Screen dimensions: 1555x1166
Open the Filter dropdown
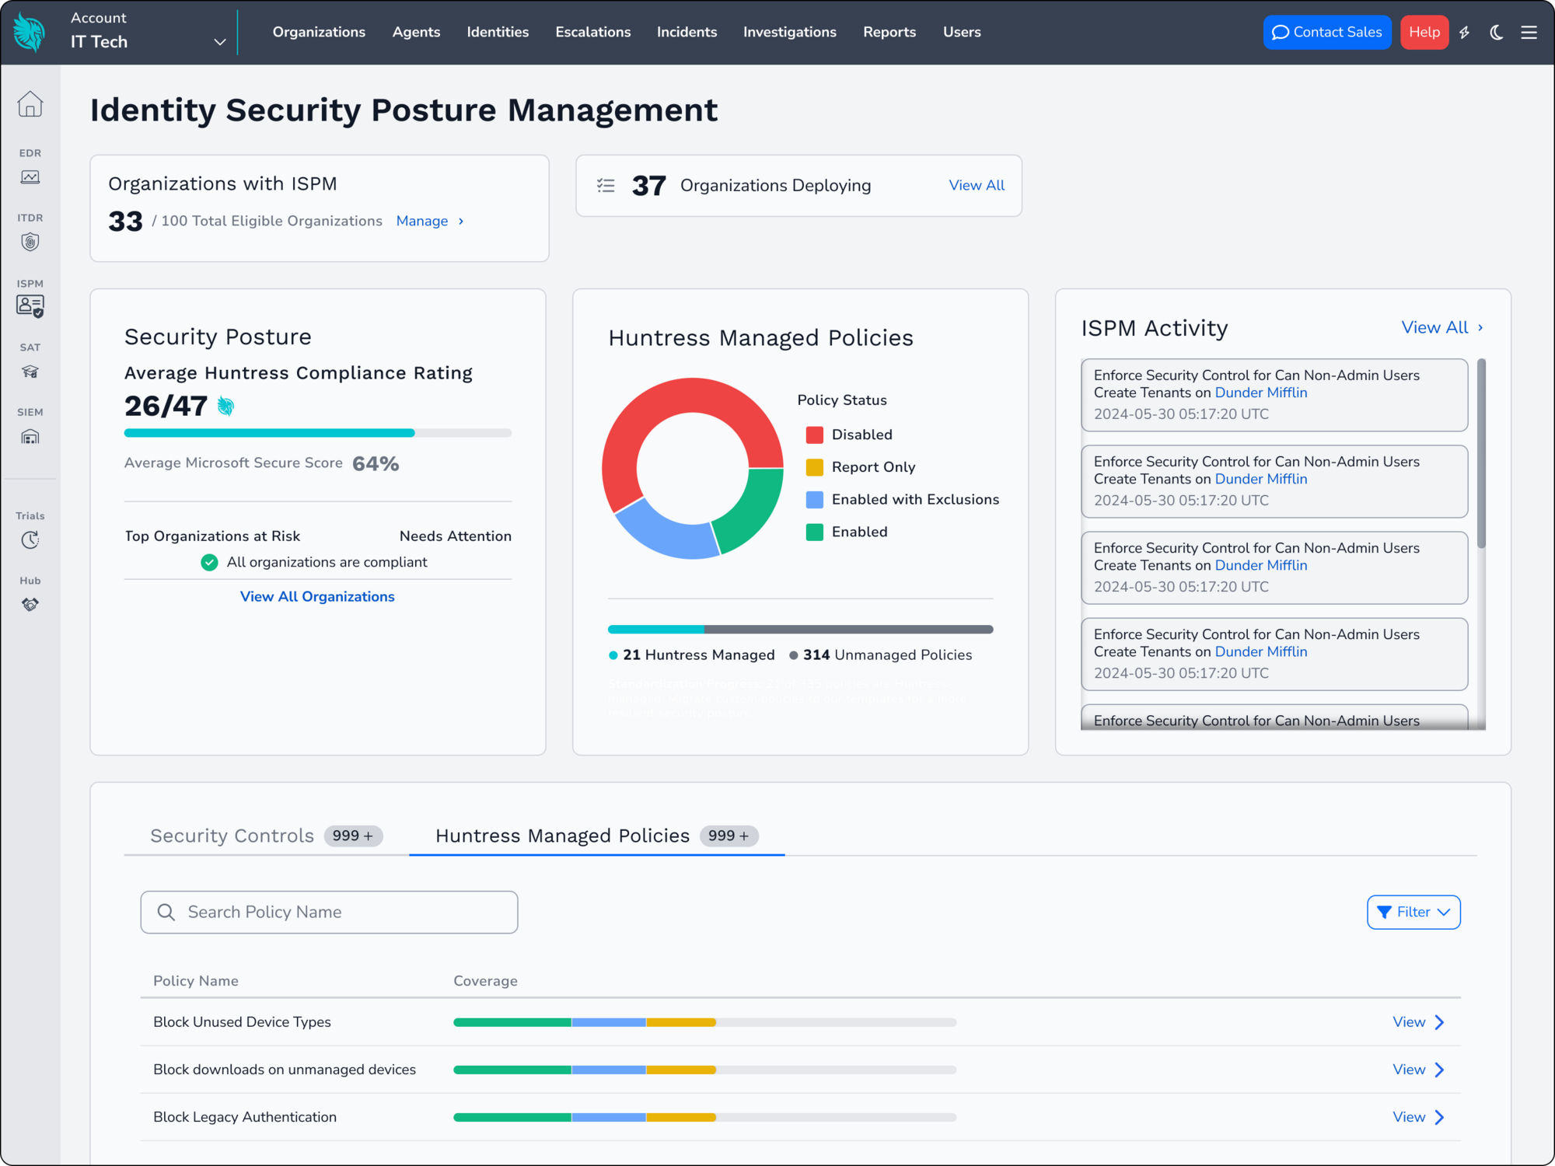(x=1413, y=912)
